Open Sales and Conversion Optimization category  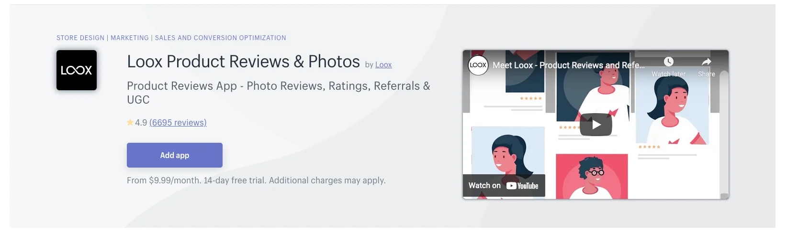220,38
